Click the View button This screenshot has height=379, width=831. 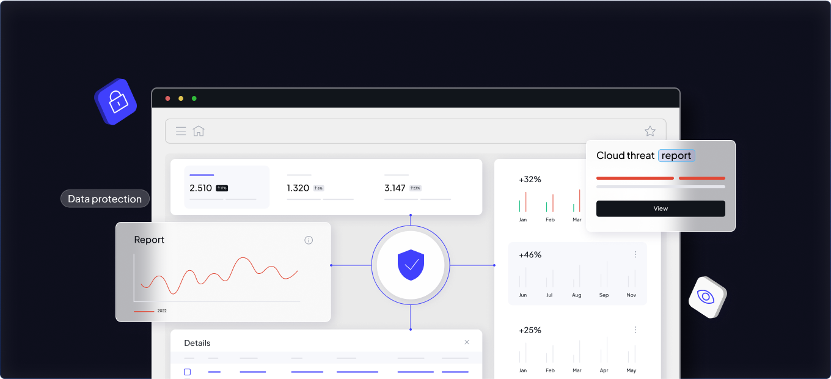661,208
